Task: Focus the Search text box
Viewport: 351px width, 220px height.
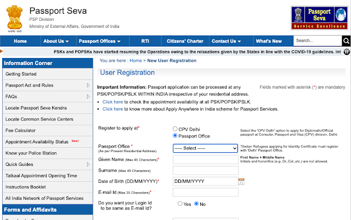Action: click(317, 41)
